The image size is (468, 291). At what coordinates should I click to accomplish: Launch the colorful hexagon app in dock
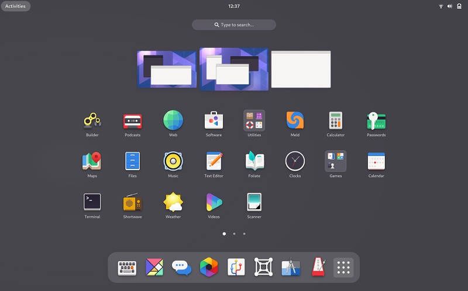pyautogui.click(x=209, y=267)
